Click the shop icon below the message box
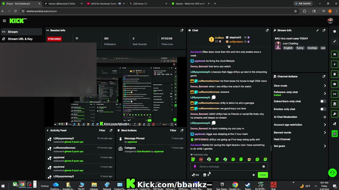This screenshot has width=339, height=190. click(204, 175)
